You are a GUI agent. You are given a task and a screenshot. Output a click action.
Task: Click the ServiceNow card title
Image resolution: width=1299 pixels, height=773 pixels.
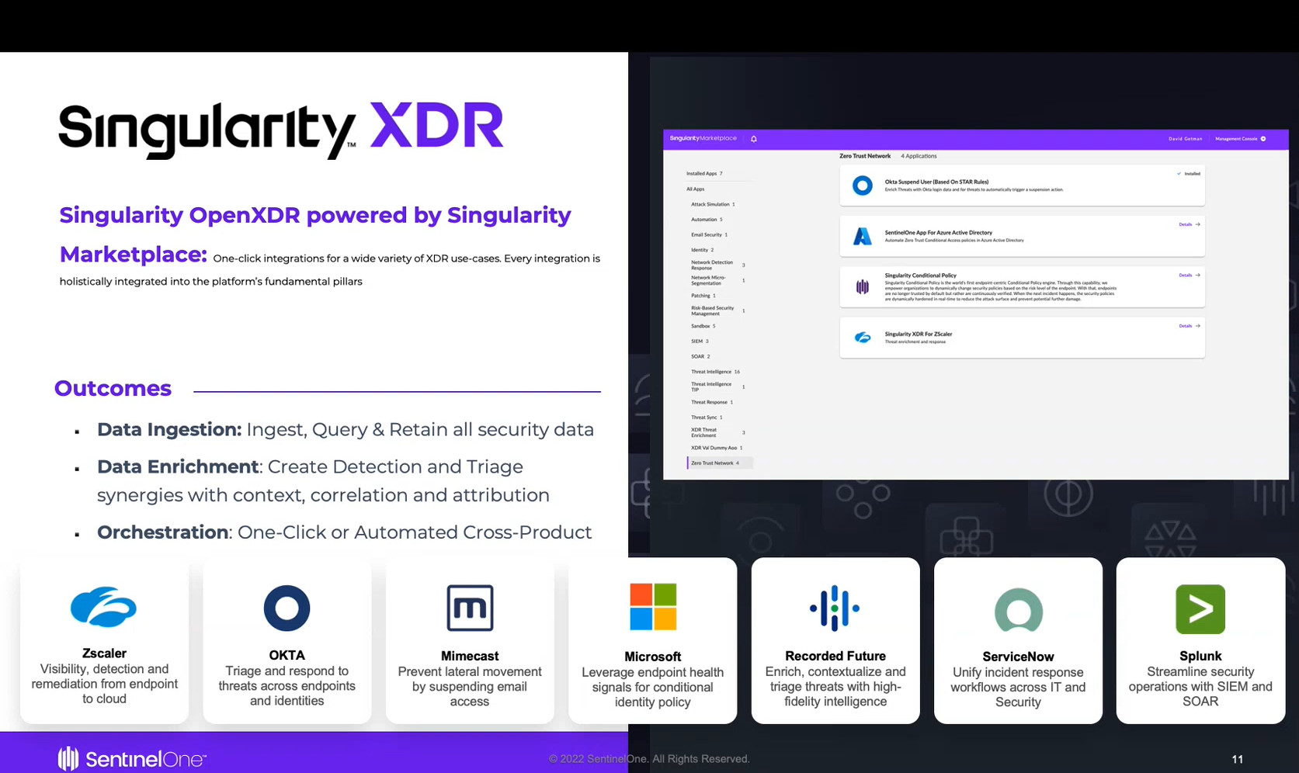click(x=1018, y=657)
